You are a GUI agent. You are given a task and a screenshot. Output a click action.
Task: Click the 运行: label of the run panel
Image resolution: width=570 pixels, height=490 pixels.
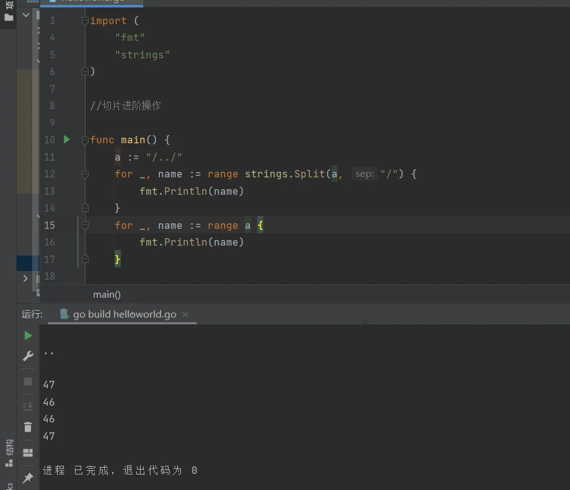coord(32,314)
